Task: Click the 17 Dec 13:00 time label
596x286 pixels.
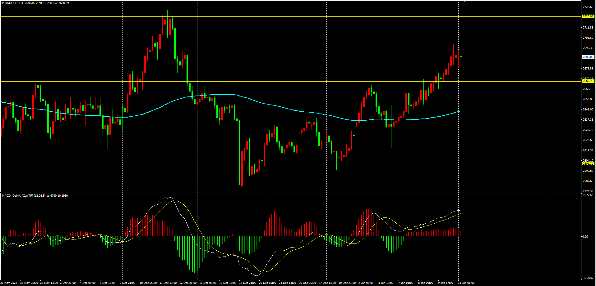Action: pyautogui.click(x=228, y=283)
